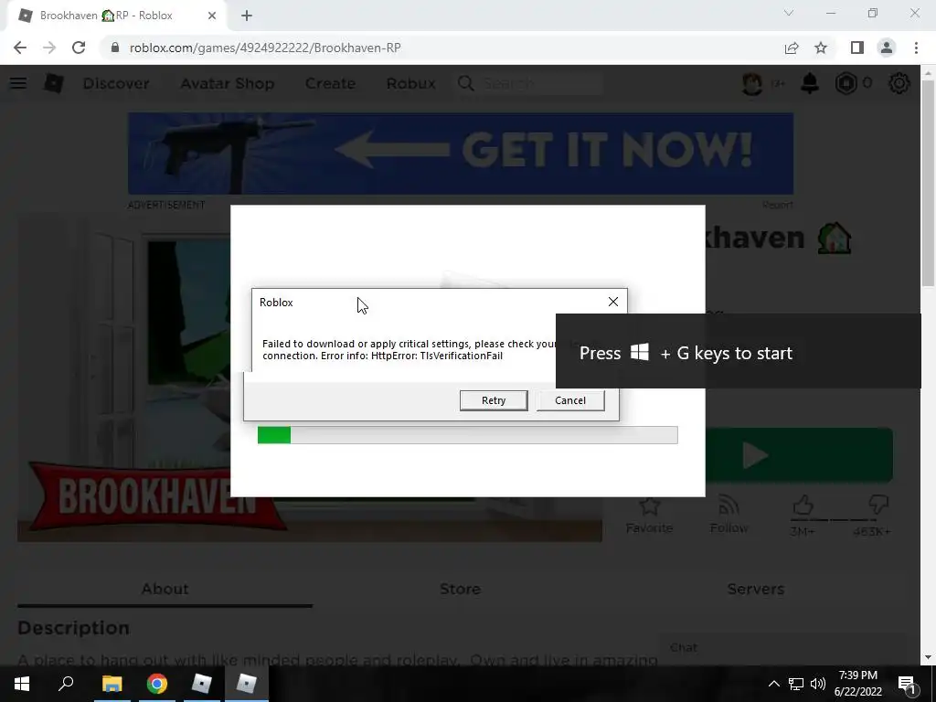Open Chrome from the taskbar
This screenshot has width=936, height=702.
157,684
